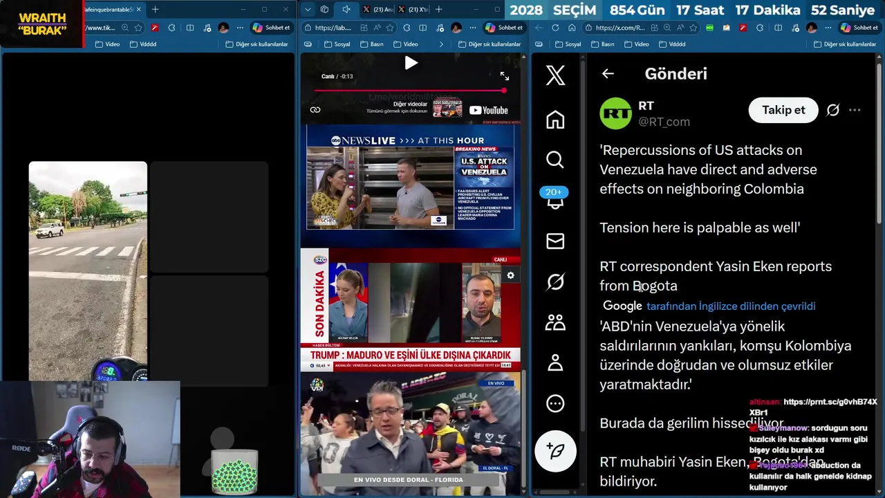The width and height of the screenshot is (885, 498).
Task: Switch to the (21) X'te tab
Action: [412, 9]
